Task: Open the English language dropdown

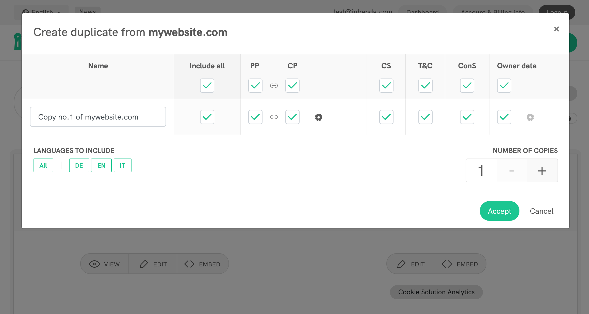Action: (x=42, y=12)
